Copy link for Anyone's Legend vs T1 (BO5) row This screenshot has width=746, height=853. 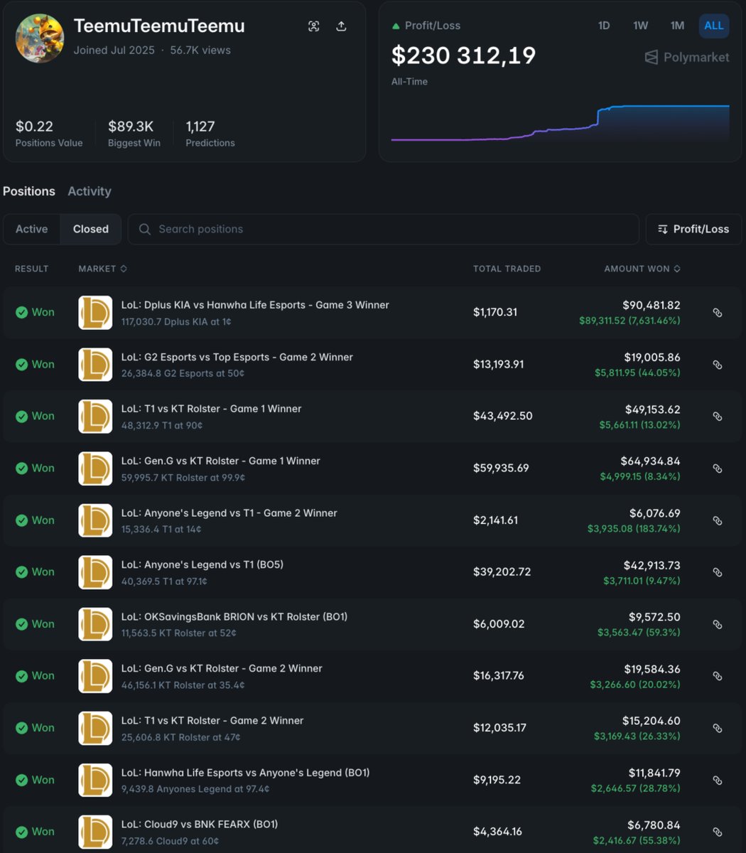pos(718,572)
